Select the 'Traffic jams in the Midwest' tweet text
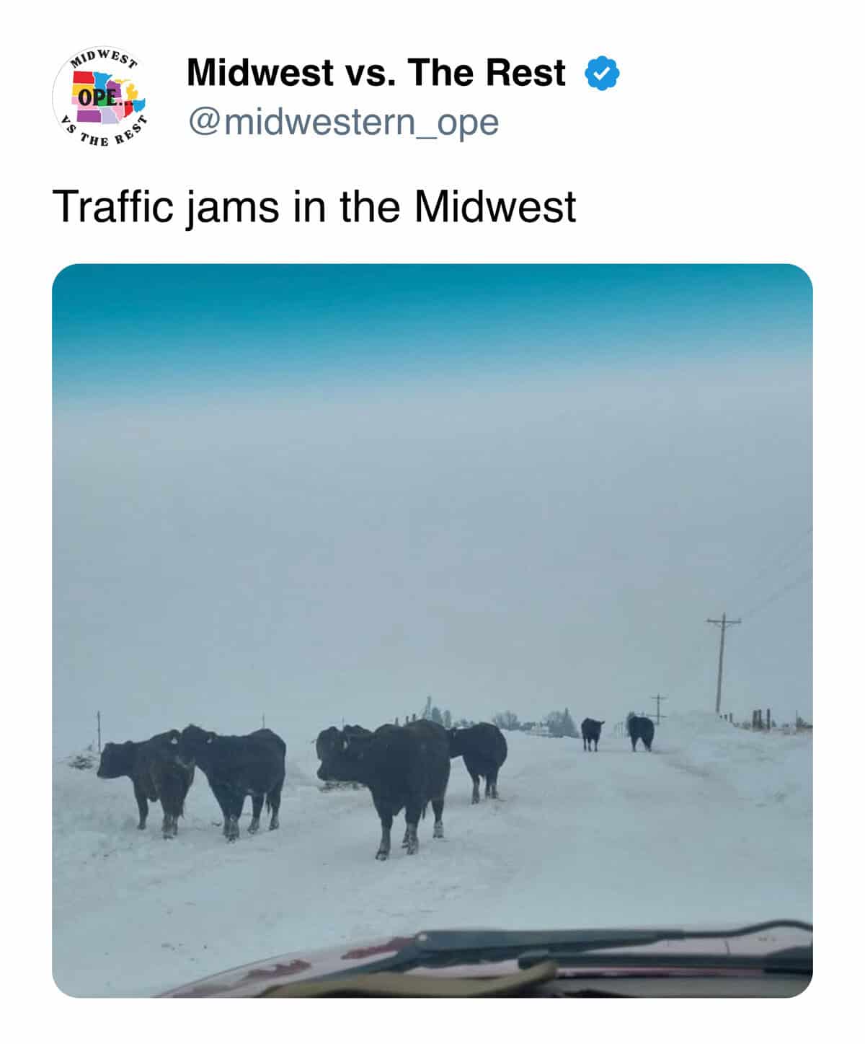This screenshot has width=865, height=1044. point(314,206)
